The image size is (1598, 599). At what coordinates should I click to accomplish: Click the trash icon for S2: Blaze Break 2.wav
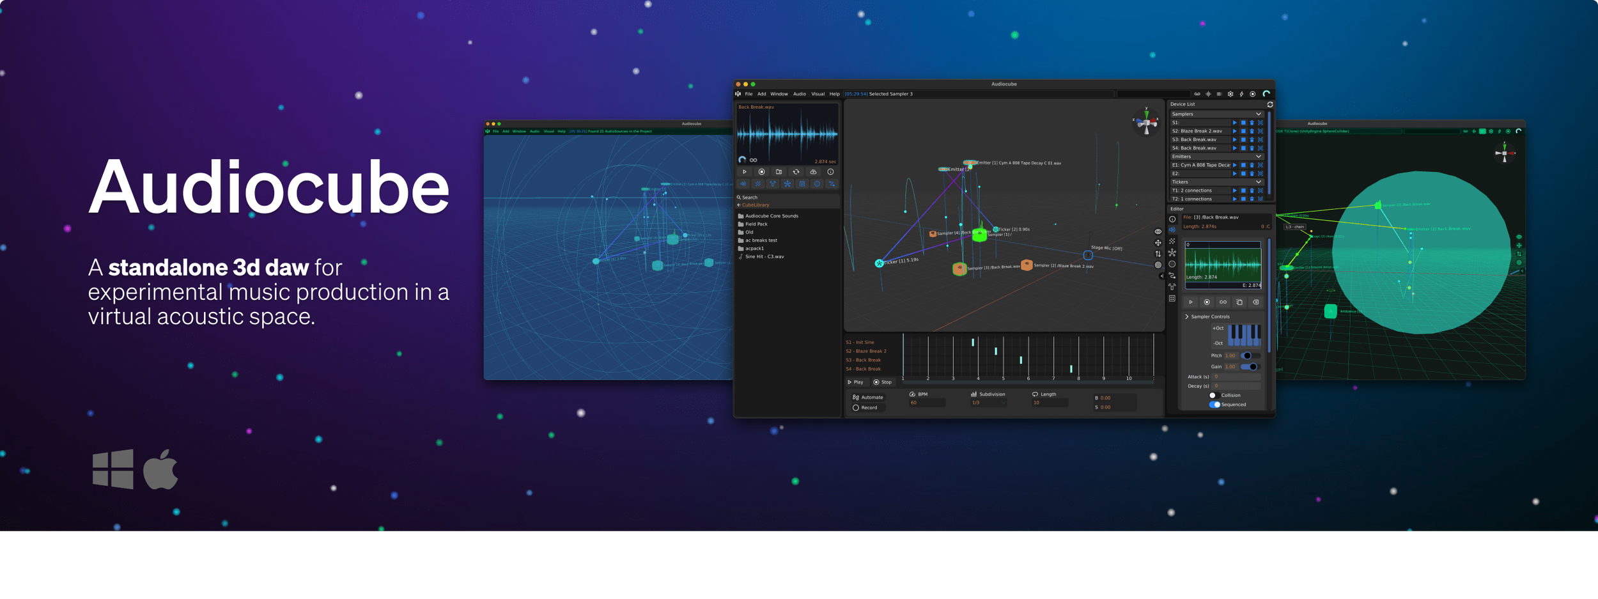[x=1252, y=131]
